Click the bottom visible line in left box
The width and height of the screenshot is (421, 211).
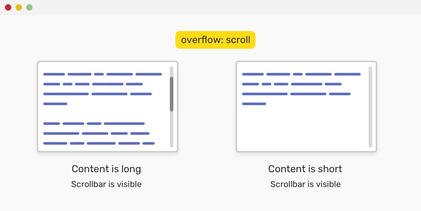coord(99,143)
